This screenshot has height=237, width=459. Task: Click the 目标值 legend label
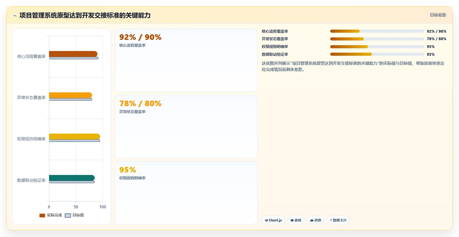[x=78, y=216]
